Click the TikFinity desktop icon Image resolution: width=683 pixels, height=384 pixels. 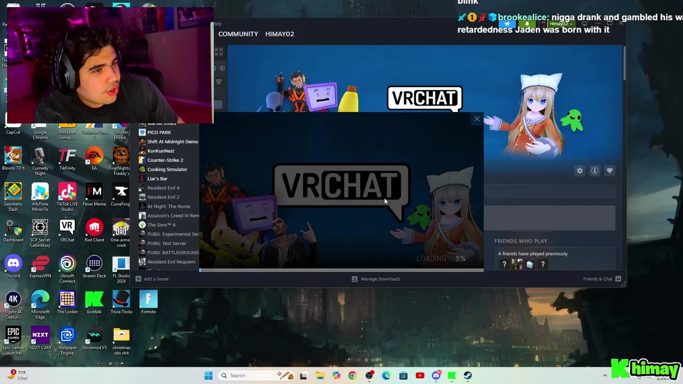[67, 159]
